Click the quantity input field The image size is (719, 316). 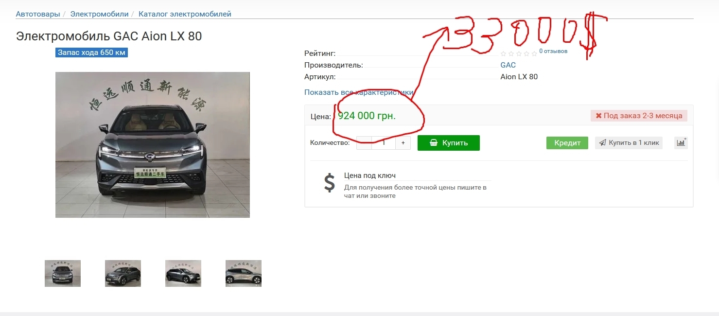(x=384, y=143)
